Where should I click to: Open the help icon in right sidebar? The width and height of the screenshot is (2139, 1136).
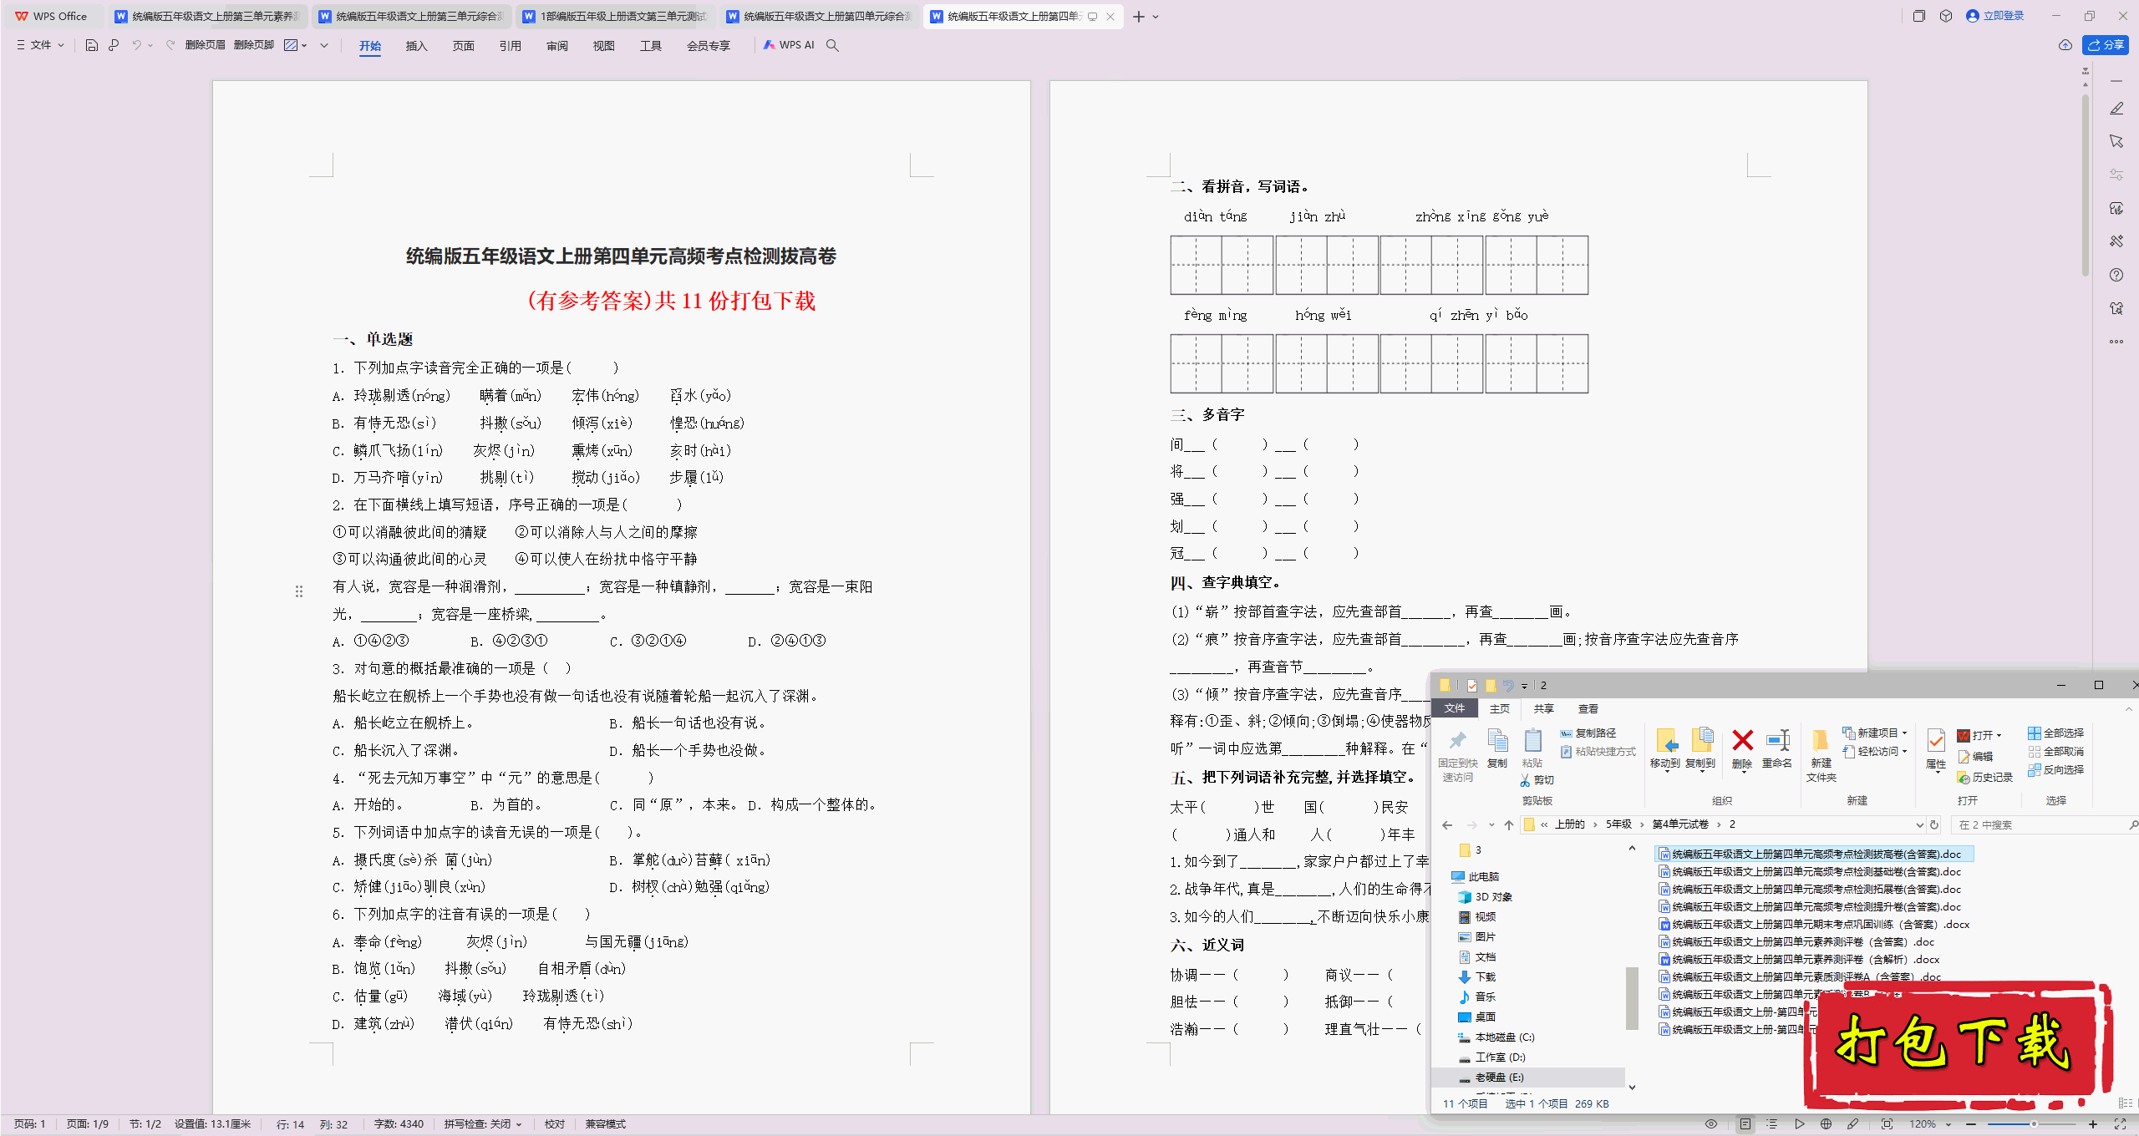[2116, 275]
